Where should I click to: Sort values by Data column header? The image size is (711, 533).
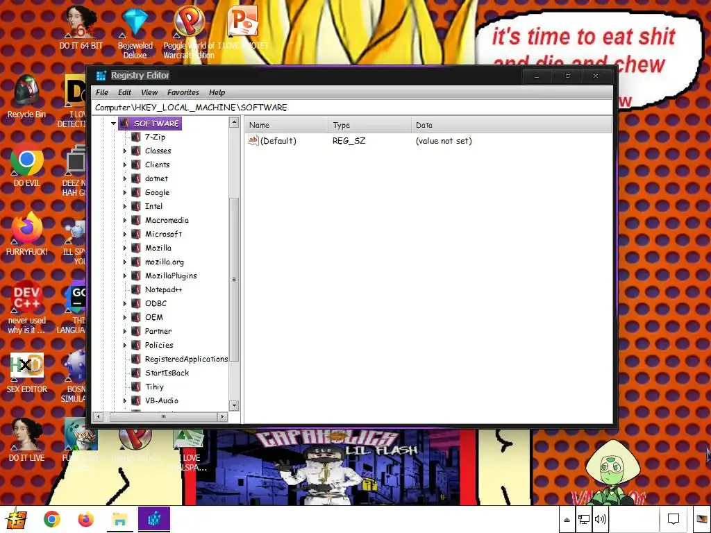(512, 125)
